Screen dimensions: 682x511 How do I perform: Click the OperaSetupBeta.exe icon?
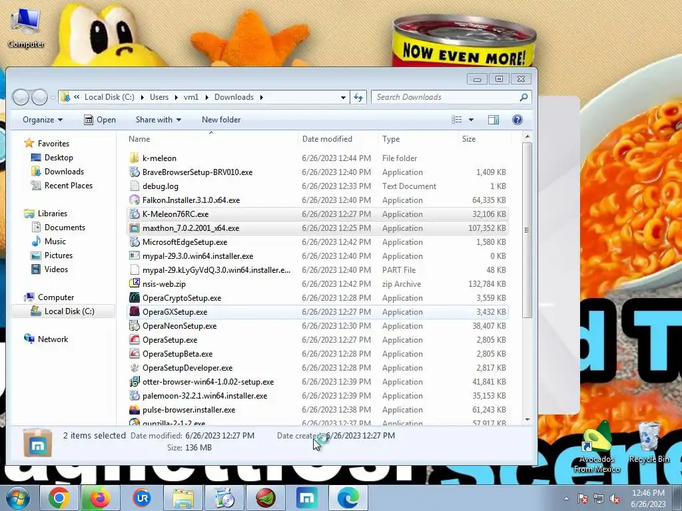[135, 354]
